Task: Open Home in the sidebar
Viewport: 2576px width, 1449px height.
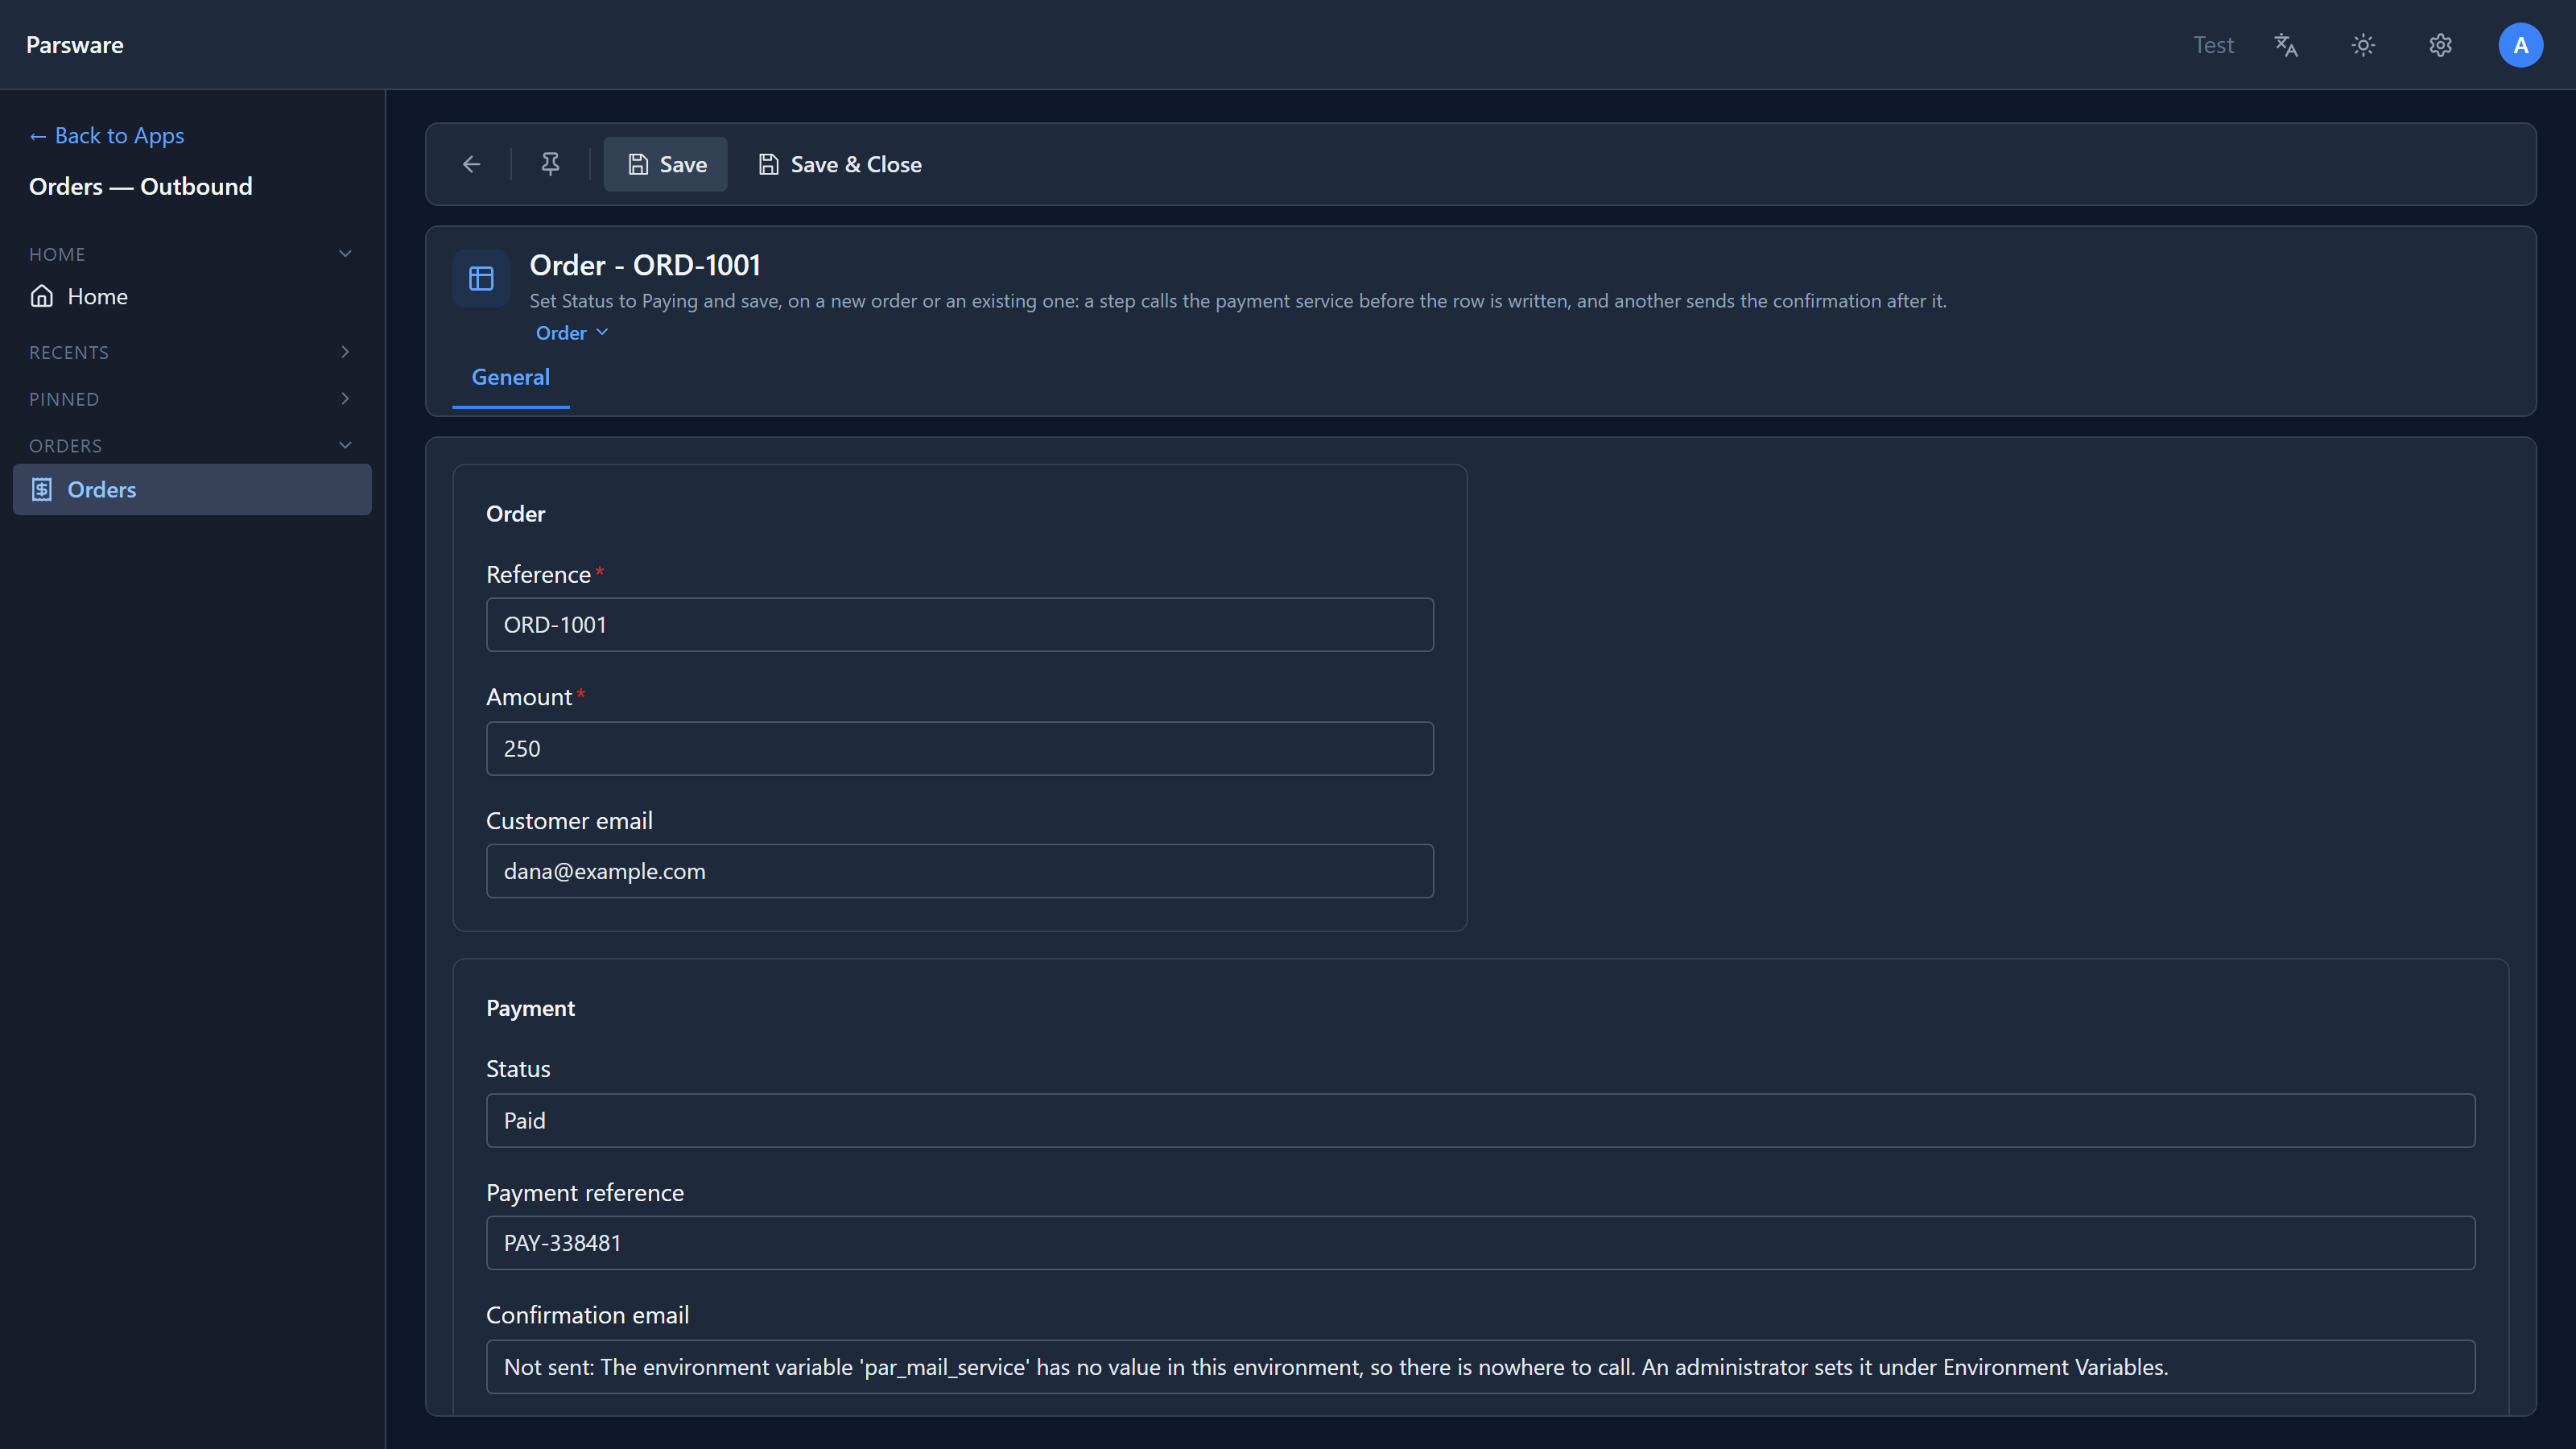Action: click(x=192, y=296)
